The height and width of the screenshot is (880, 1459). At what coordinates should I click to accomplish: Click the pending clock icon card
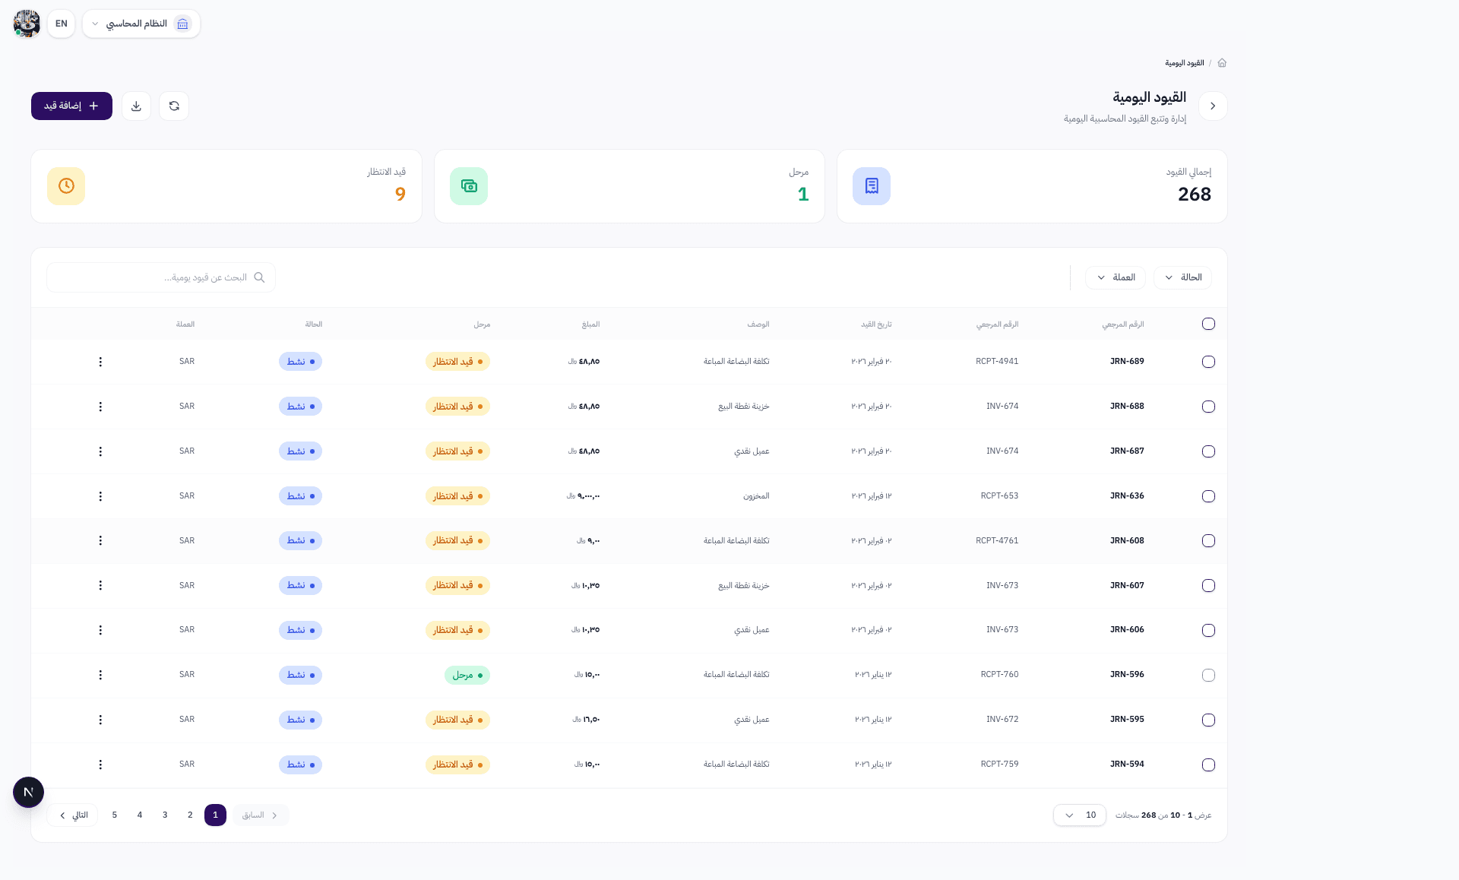[66, 186]
